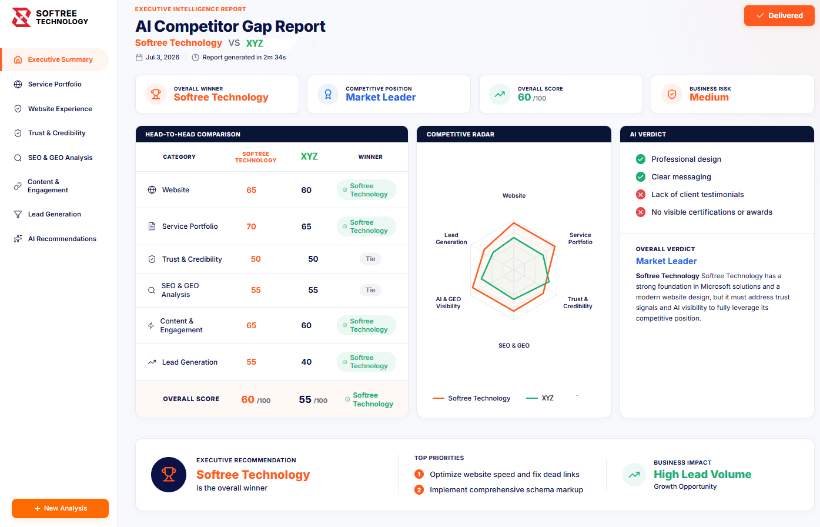
Task: Click the document icon in Service Portfolio row
Action: click(152, 226)
